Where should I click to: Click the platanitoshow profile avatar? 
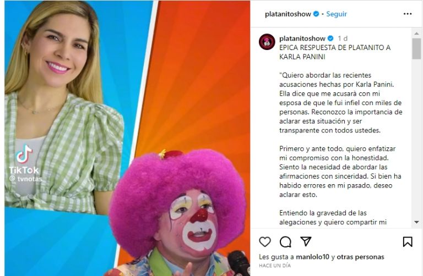[267, 42]
